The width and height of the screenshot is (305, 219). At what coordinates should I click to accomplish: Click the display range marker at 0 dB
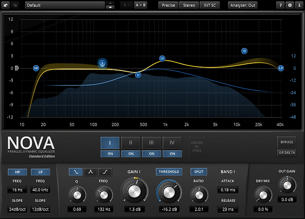17,68
